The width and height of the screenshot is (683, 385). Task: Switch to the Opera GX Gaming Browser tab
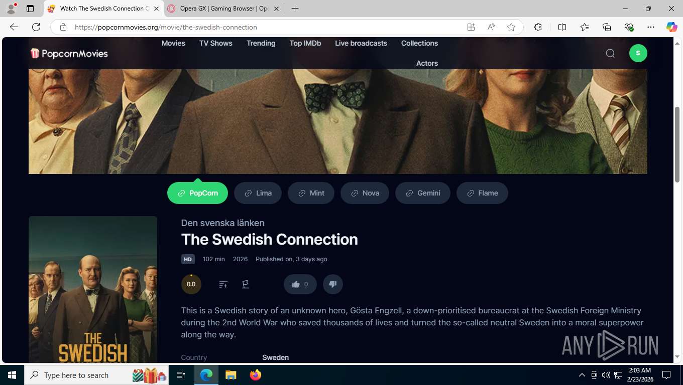[224, 9]
